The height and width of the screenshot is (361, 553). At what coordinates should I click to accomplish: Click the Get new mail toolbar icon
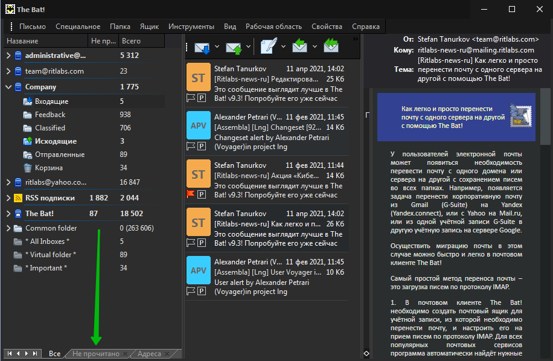pos(202,47)
